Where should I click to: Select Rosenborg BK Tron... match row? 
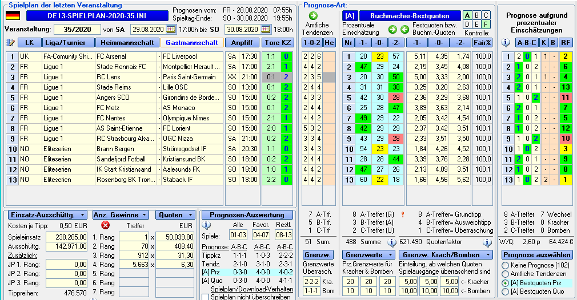point(114,180)
